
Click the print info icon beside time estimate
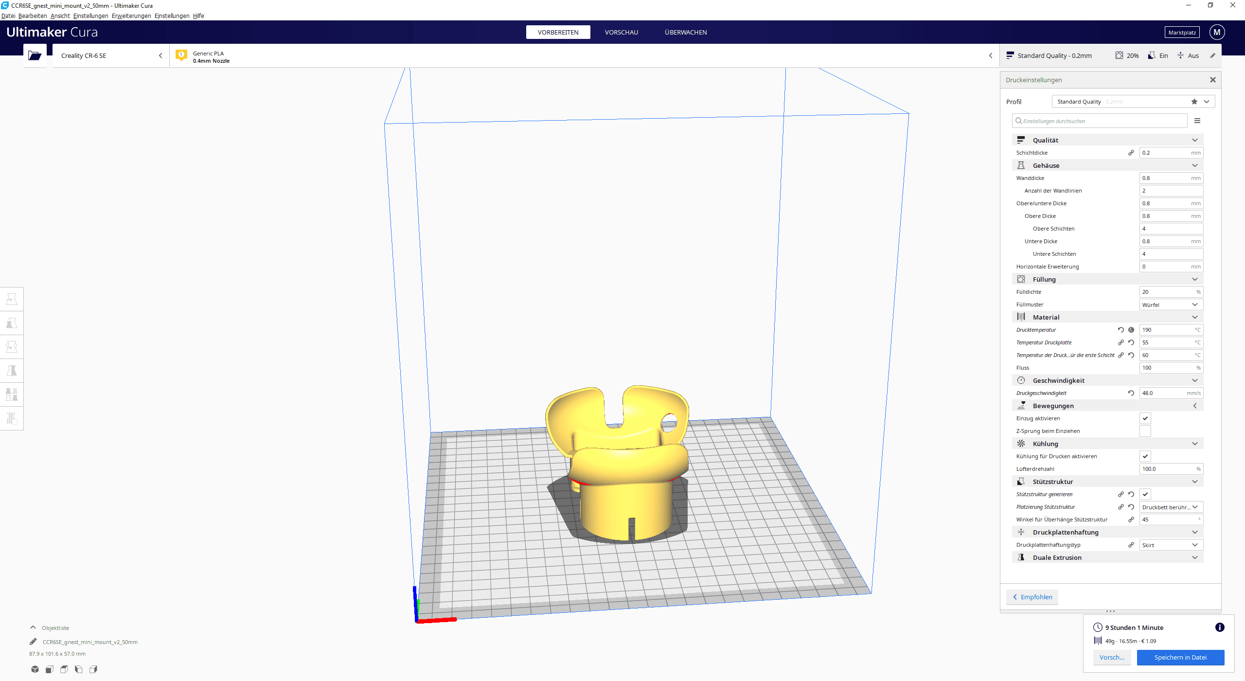1219,627
